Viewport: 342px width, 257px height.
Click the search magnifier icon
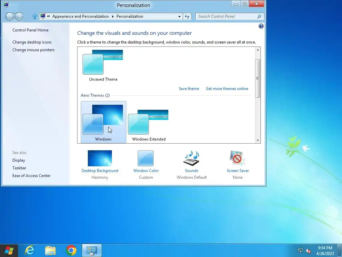click(259, 16)
